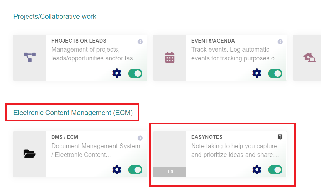Open DMS / ECM module settings gear
321x196 pixels.
pyautogui.click(x=117, y=170)
